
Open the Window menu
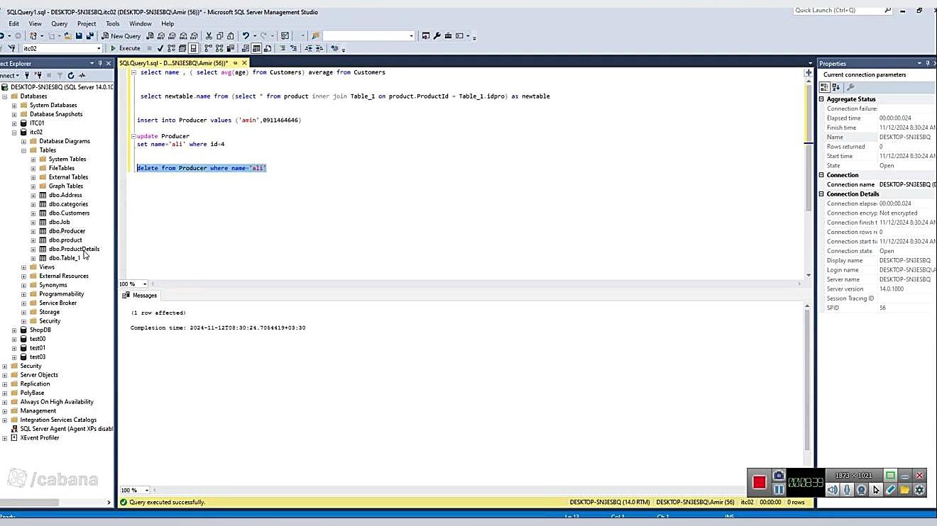[x=141, y=23]
